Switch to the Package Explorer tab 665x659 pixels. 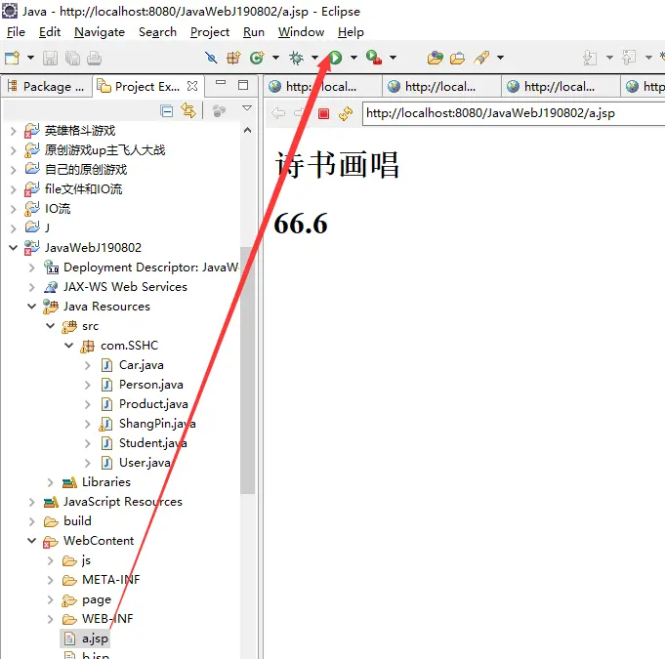(46, 87)
